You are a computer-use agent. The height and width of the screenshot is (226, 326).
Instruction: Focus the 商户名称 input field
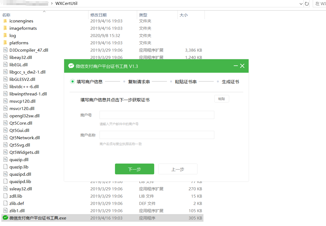click(157, 135)
